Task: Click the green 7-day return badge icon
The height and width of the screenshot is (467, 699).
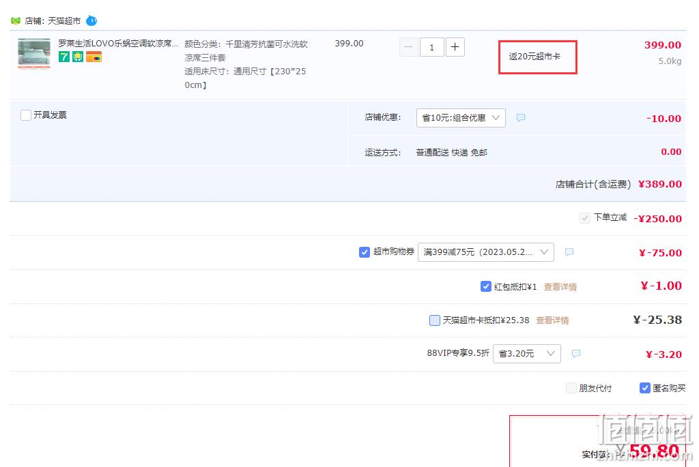Action: [x=63, y=57]
